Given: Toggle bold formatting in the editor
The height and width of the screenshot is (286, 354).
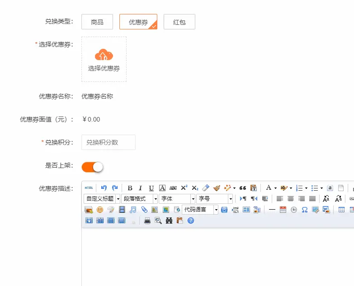Looking at the screenshot, I should pos(130,188).
